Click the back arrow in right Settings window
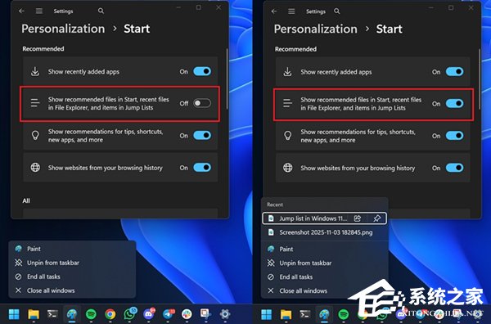The image size is (491, 324). click(x=274, y=11)
